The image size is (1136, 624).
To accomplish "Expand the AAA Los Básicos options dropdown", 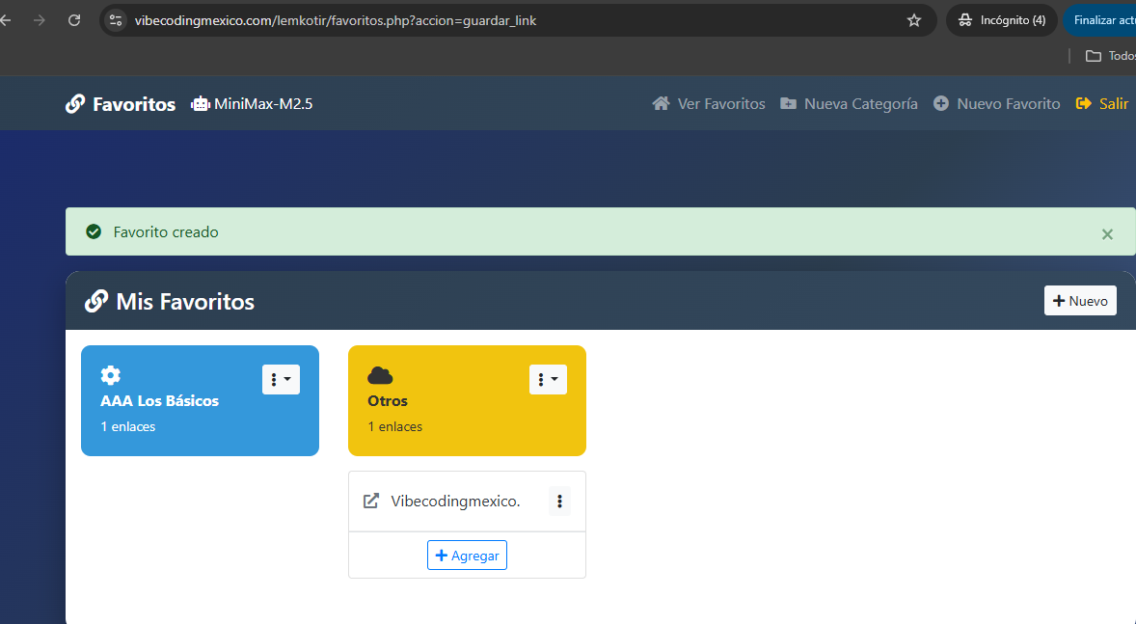I will 281,380.
